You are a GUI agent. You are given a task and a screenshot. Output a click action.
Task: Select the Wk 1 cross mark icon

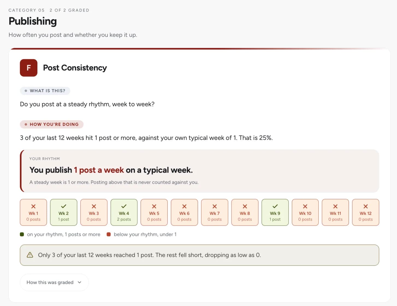point(33,206)
